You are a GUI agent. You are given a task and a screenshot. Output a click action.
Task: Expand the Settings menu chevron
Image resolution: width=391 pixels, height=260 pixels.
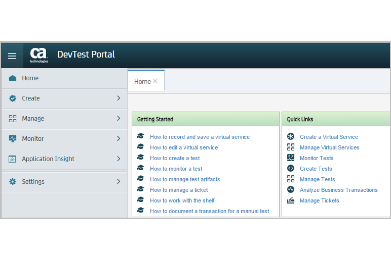pos(118,181)
